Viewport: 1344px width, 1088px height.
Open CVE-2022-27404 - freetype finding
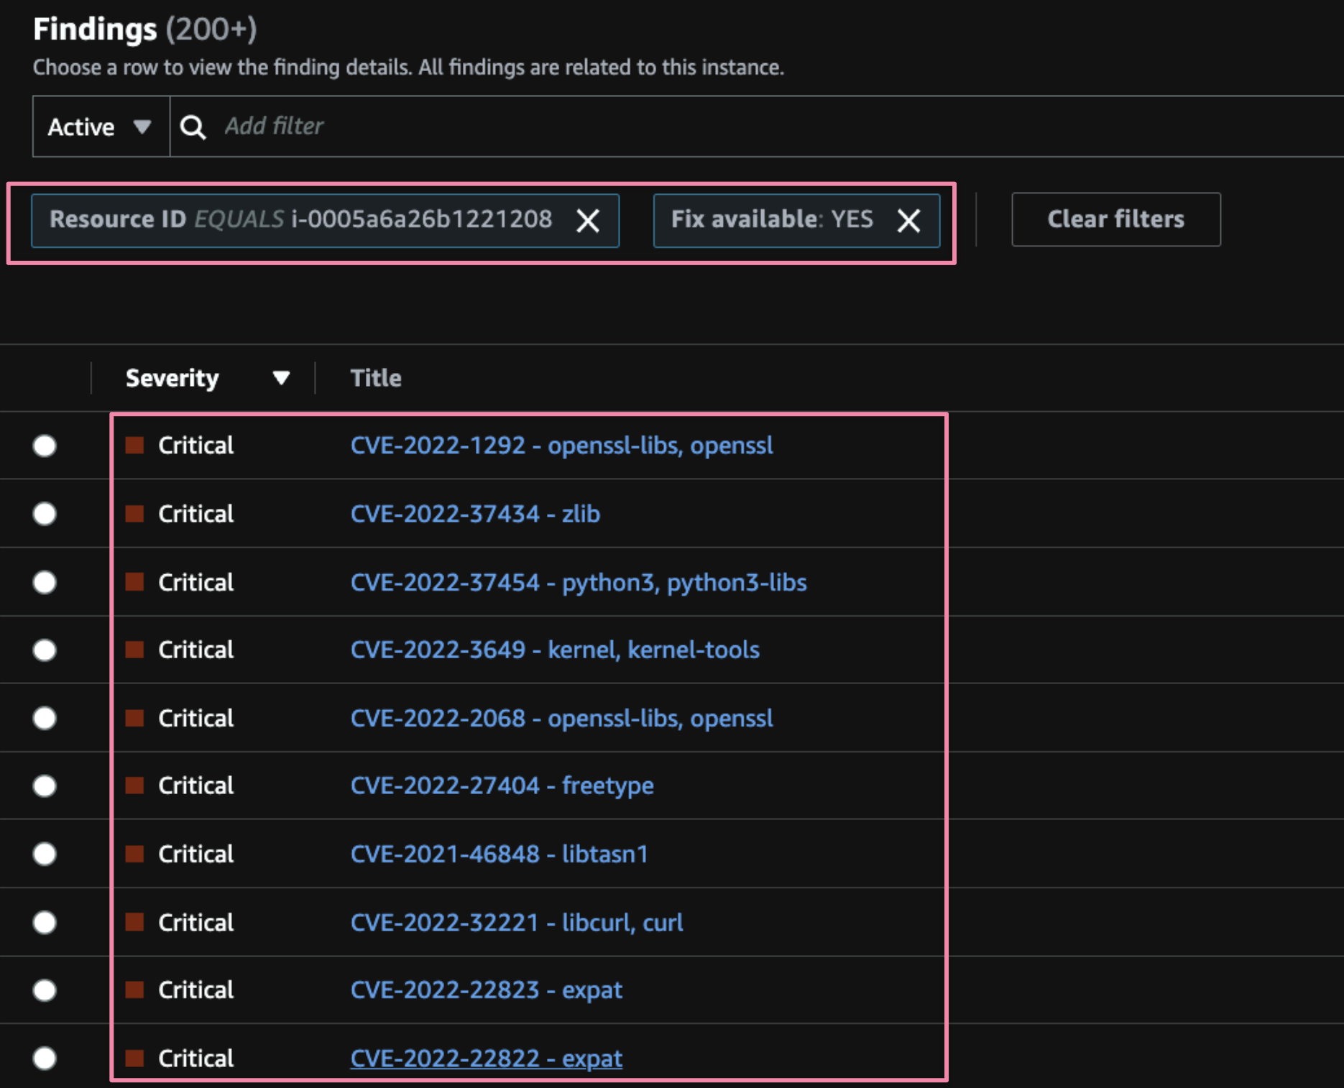pyautogui.click(x=502, y=785)
